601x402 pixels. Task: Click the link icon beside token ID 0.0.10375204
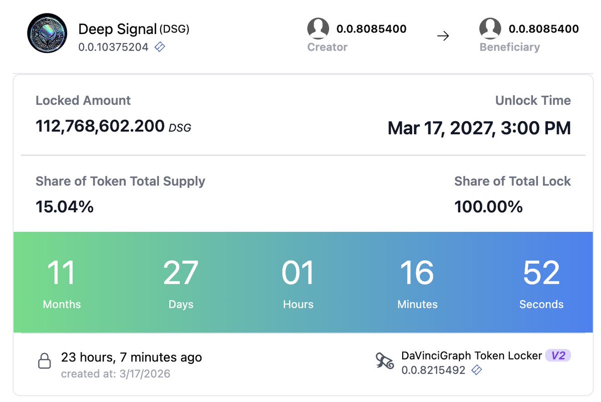pos(160,47)
